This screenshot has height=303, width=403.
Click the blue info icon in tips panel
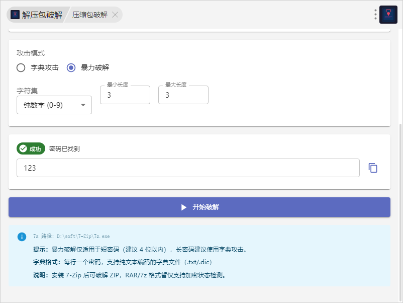(x=22, y=236)
